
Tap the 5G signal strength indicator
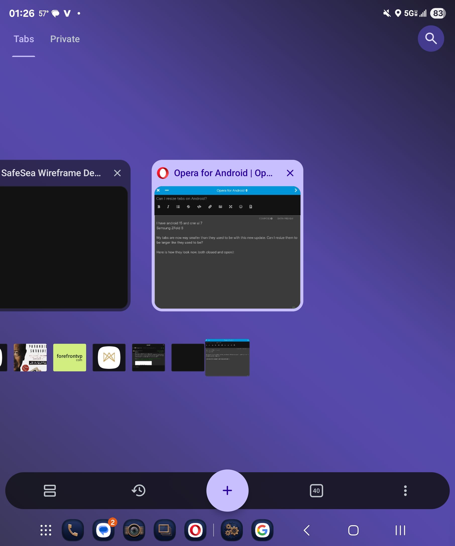pyautogui.click(x=415, y=13)
